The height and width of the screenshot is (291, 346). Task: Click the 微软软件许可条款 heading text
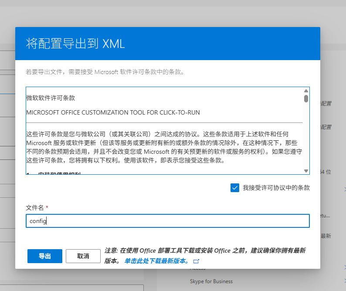[51, 98]
